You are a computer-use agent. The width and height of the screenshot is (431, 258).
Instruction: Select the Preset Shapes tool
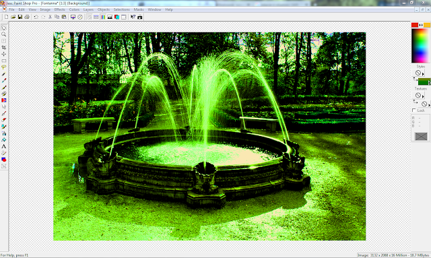coord(4,160)
